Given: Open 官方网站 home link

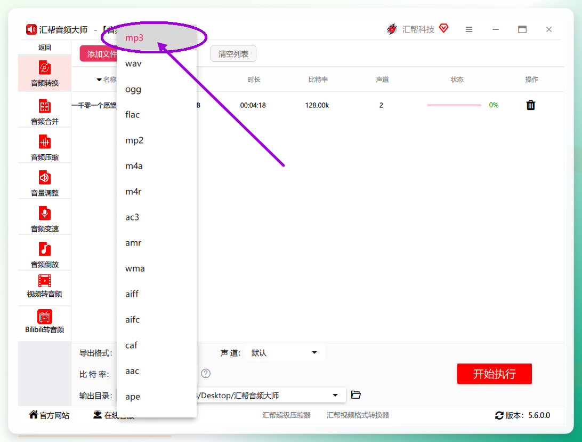Looking at the screenshot, I should tap(50, 415).
